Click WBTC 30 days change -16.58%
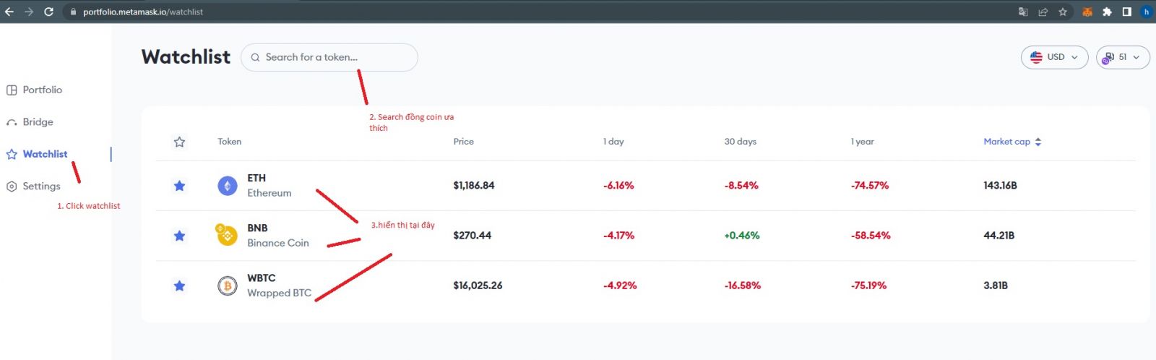Viewport: 1156px width, 360px height. 743,286
